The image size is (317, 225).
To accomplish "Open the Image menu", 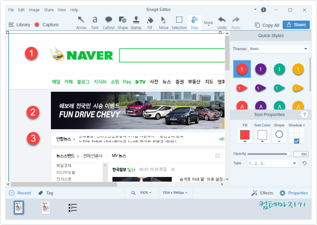I will pos(34,10).
